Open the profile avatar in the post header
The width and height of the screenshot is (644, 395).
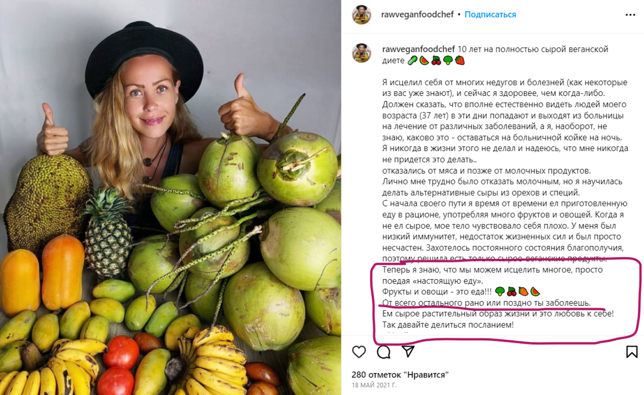[361, 14]
